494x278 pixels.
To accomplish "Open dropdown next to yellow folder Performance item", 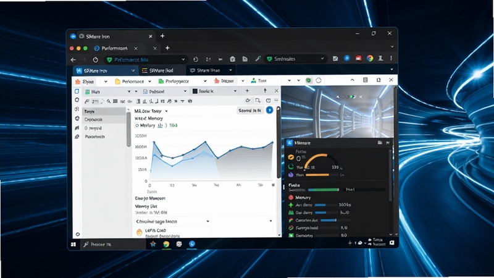I will point(149,82).
